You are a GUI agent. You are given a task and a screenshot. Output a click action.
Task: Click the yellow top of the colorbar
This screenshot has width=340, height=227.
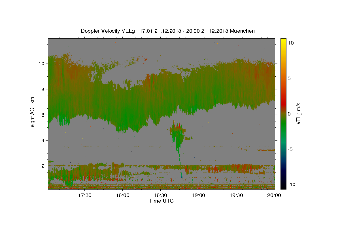click(283, 41)
